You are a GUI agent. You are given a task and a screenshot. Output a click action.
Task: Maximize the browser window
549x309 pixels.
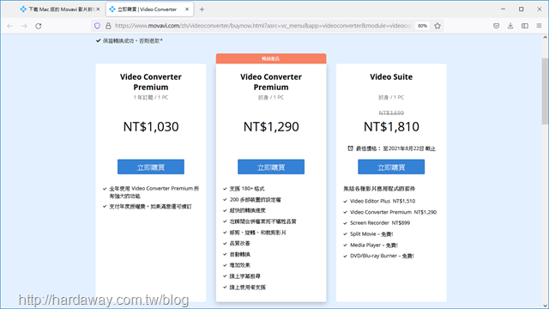pos(522,9)
